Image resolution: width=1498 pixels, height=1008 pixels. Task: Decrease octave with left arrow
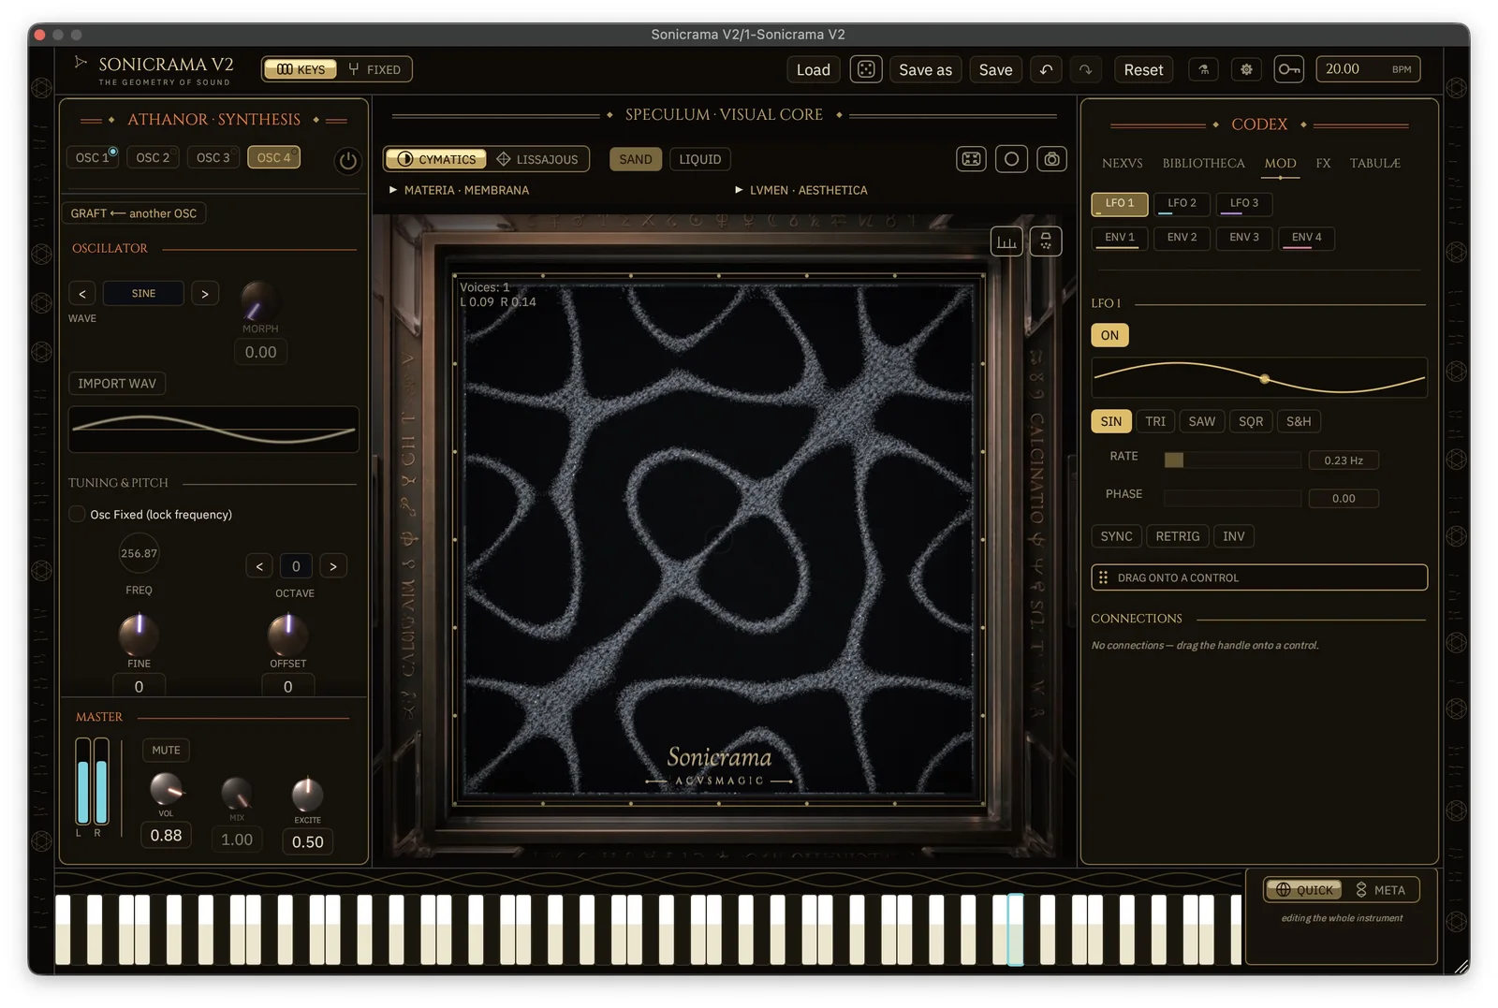click(259, 566)
